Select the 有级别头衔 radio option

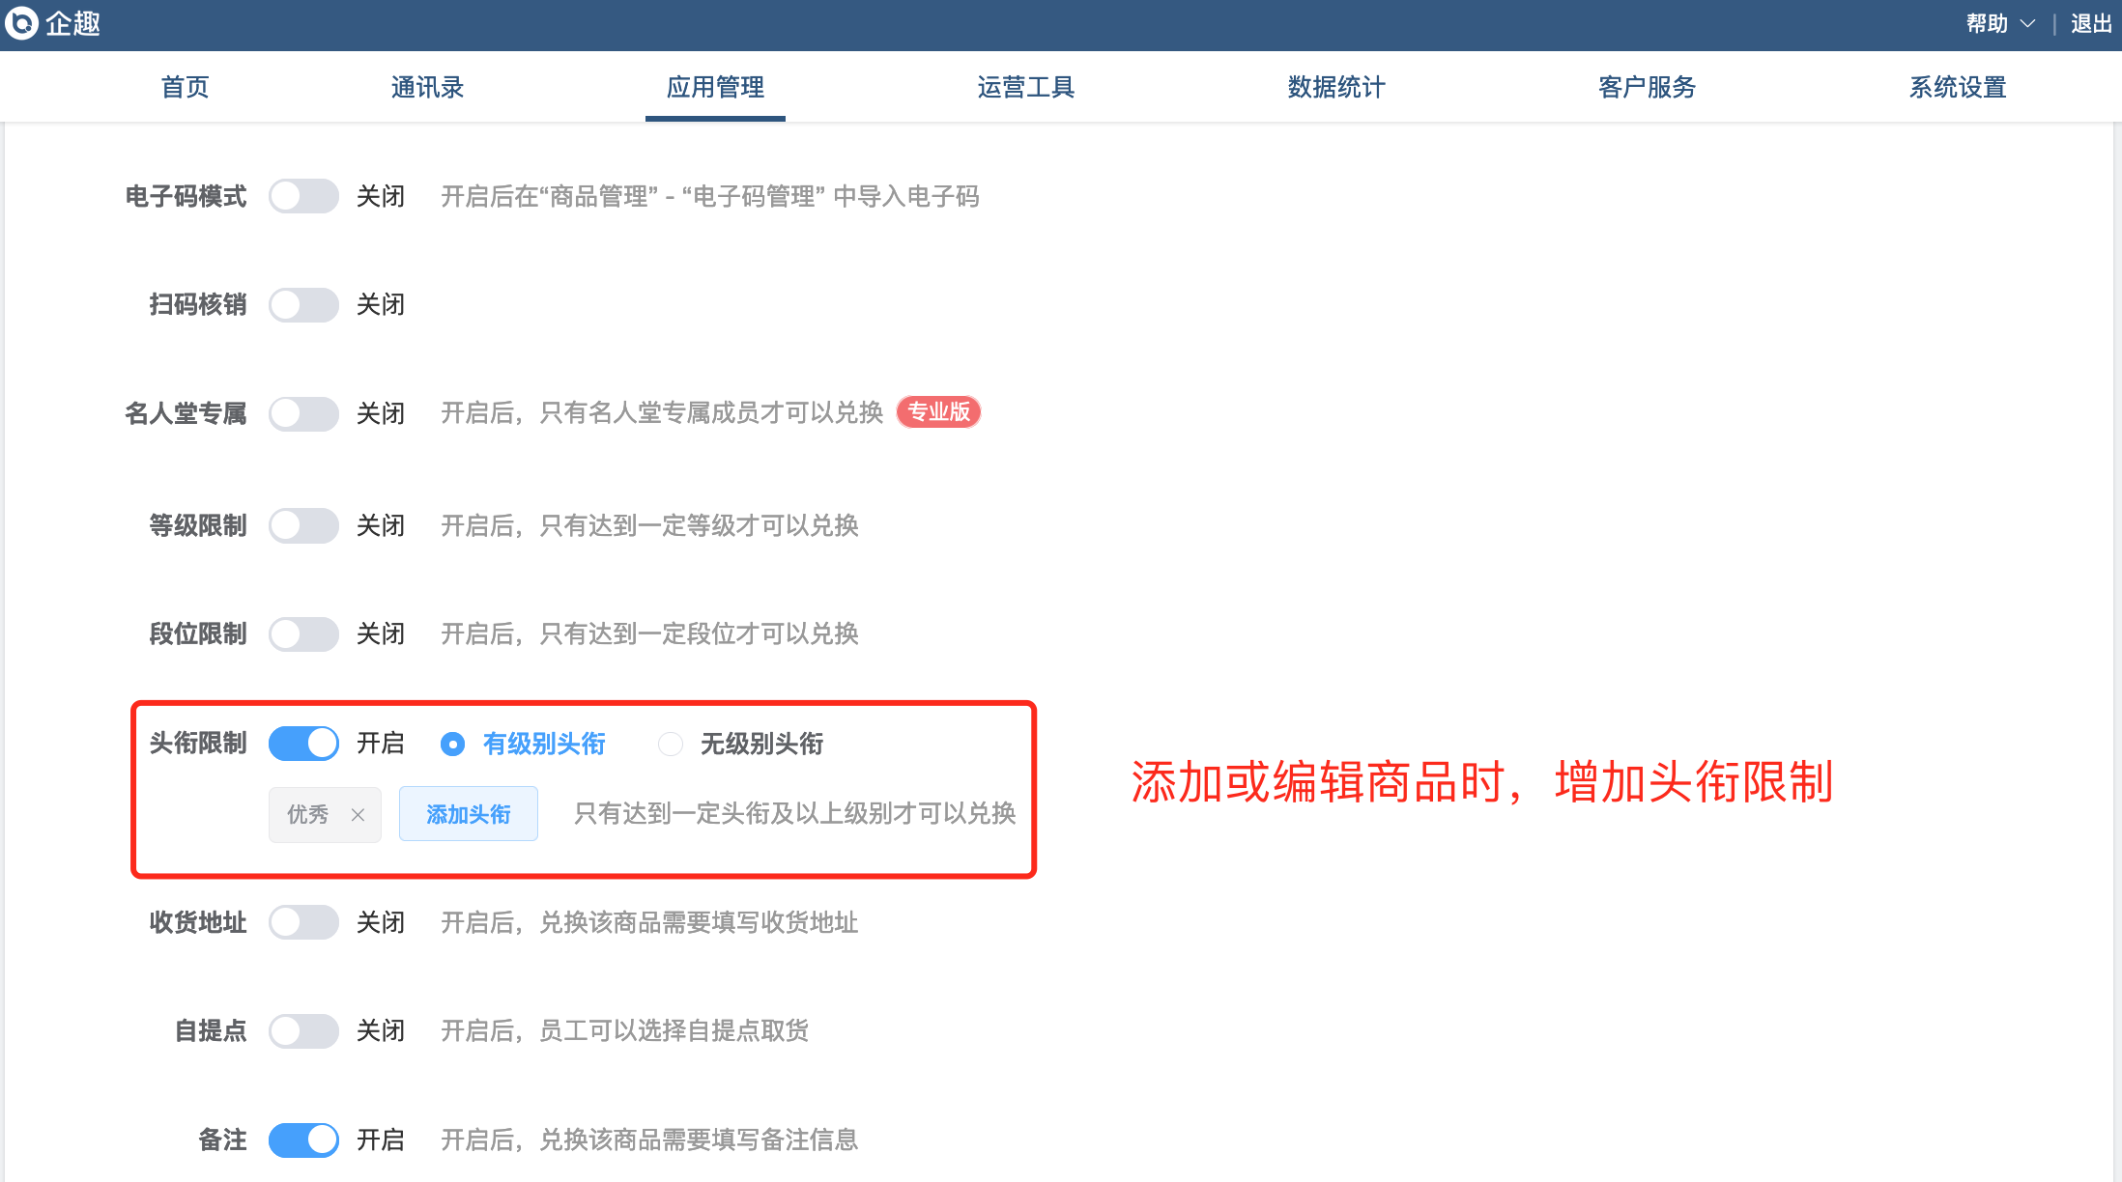[452, 745]
